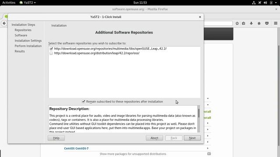This screenshot has height=157, width=280.
Task: Open the Activities overview
Action: 9,3
